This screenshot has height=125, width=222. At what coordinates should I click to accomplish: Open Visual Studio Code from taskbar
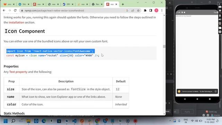pos(74,121)
